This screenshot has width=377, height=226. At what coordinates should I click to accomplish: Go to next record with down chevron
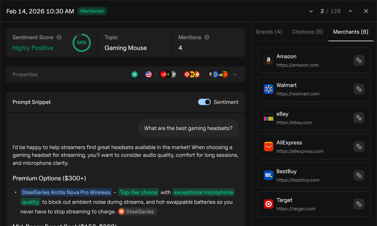(x=311, y=11)
